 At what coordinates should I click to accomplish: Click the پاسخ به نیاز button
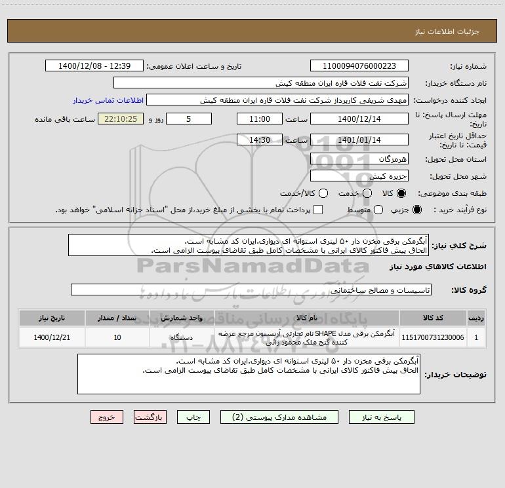click(x=382, y=417)
